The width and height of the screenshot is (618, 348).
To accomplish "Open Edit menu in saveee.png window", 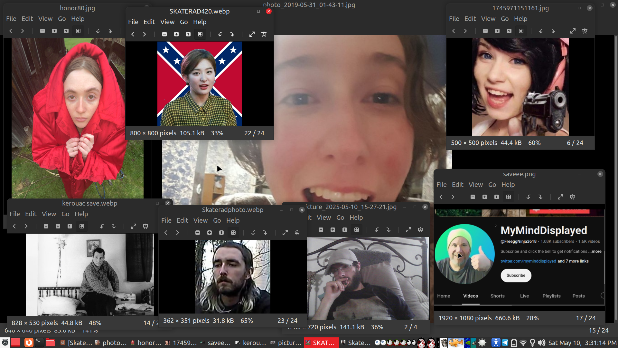I will click(x=457, y=185).
